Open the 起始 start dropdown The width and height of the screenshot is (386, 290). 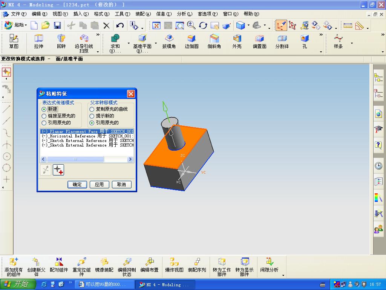[16, 25]
